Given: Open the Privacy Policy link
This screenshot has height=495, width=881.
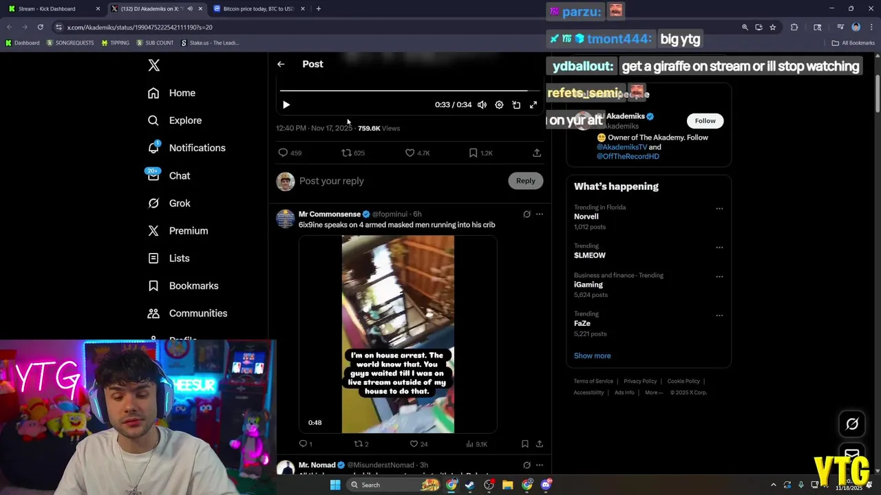Looking at the screenshot, I should pyautogui.click(x=640, y=381).
